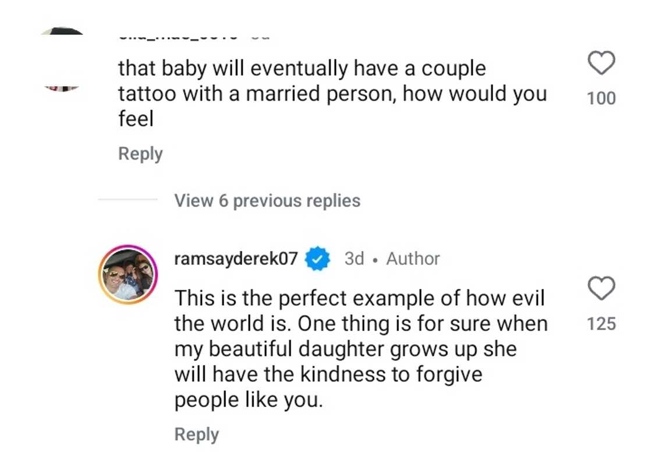
Task: Tap the partially visible avatar of top commenter
Action: pos(63,58)
